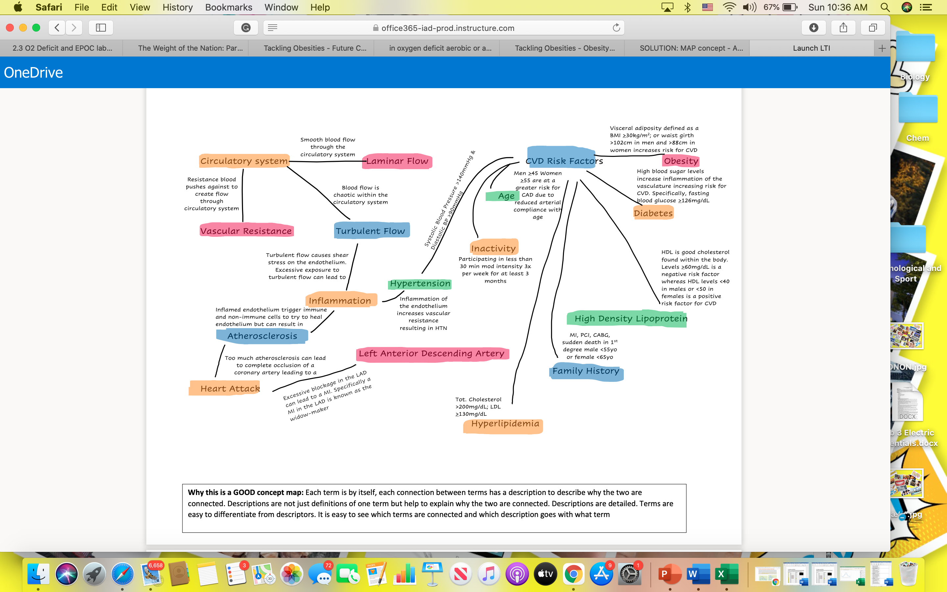Open Microsoft Word in the Dock
This screenshot has height=592, width=947.
pyautogui.click(x=698, y=574)
